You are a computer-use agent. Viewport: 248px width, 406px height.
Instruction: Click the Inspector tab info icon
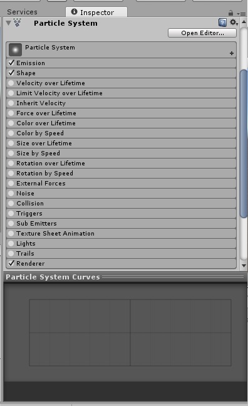[x=75, y=12]
